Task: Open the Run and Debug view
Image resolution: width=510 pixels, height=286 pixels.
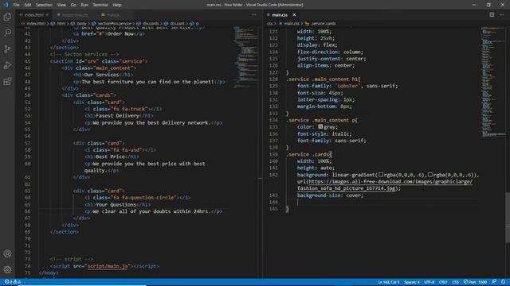Action: click(7, 65)
